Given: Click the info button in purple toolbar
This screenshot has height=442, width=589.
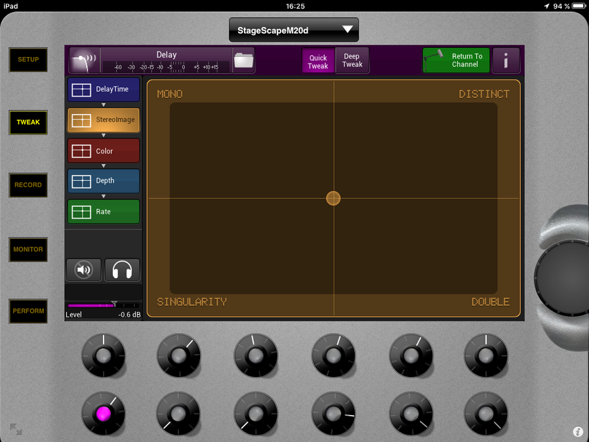Looking at the screenshot, I should (x=506, y=60).
